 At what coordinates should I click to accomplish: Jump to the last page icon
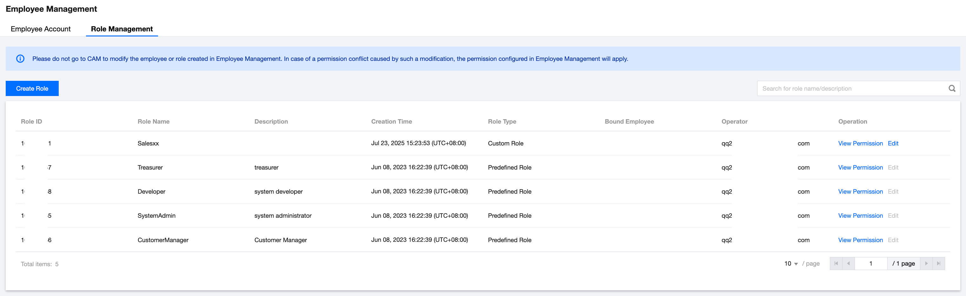[x=938, y=263]
